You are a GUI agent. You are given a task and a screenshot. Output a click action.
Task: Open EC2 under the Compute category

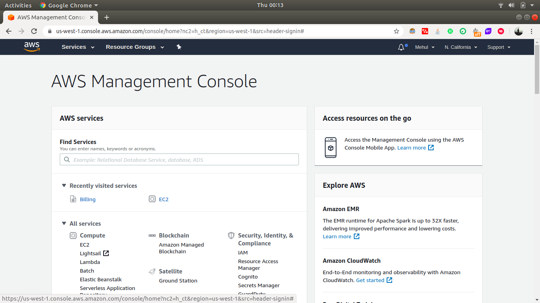tap(85, 245)
